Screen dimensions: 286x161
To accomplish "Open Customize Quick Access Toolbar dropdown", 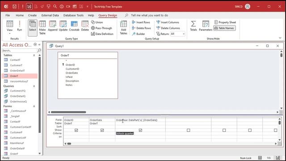I will 88,7.
